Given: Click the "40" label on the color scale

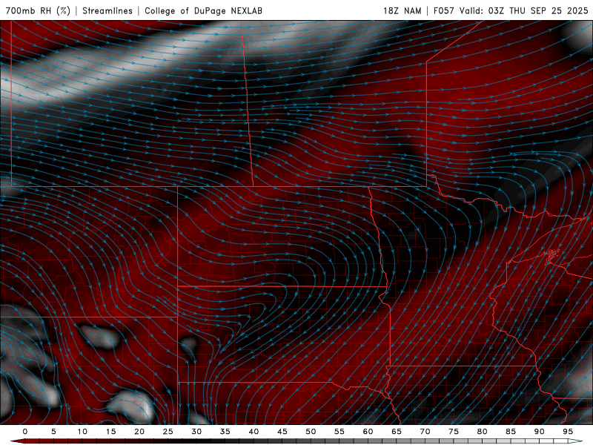Looking at the screenshot, I should 254,432.
